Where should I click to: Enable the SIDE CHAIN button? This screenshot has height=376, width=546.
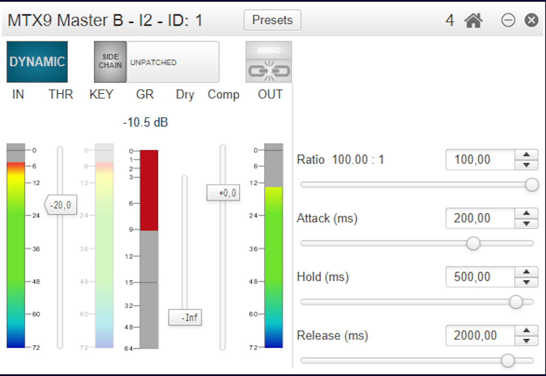tap(110, 62)
